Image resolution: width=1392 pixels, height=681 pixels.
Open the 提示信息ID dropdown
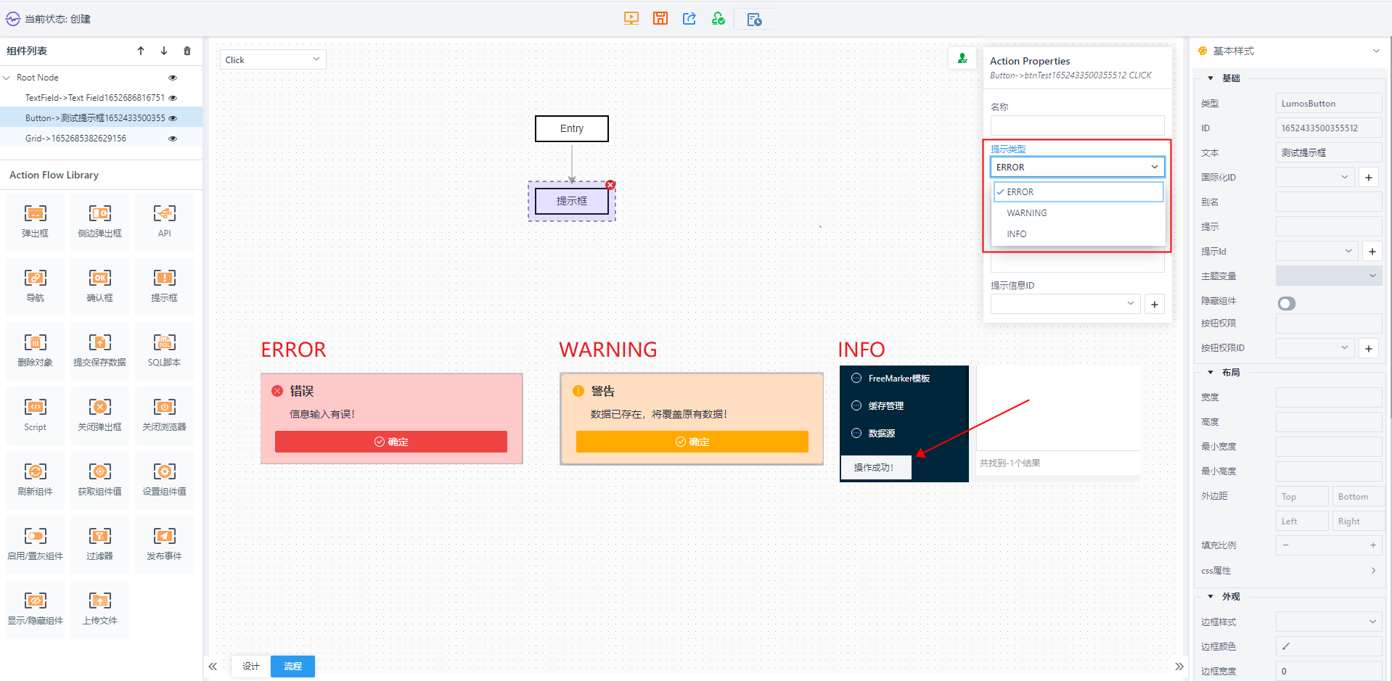coord(1065,304)
